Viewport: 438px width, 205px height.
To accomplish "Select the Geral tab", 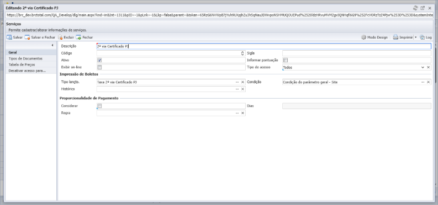I will click(x=31, y=52).
